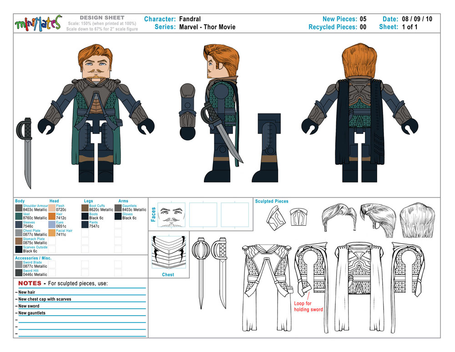Choose the Pants 7547c color swatch
455x352 pixels.
[85, 224]
